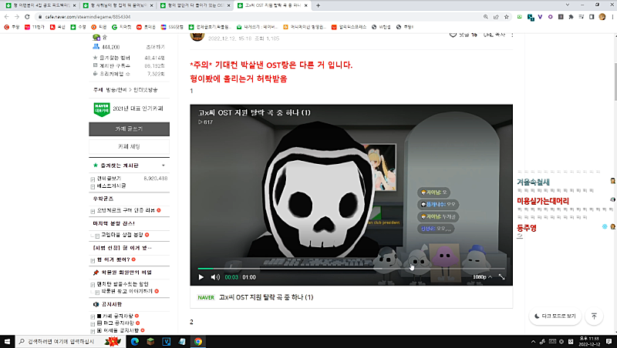Image resolution: width=617 pixels, height=348 pixels.
Task: Open the 1080p quality selector
Action: [482, 277]
